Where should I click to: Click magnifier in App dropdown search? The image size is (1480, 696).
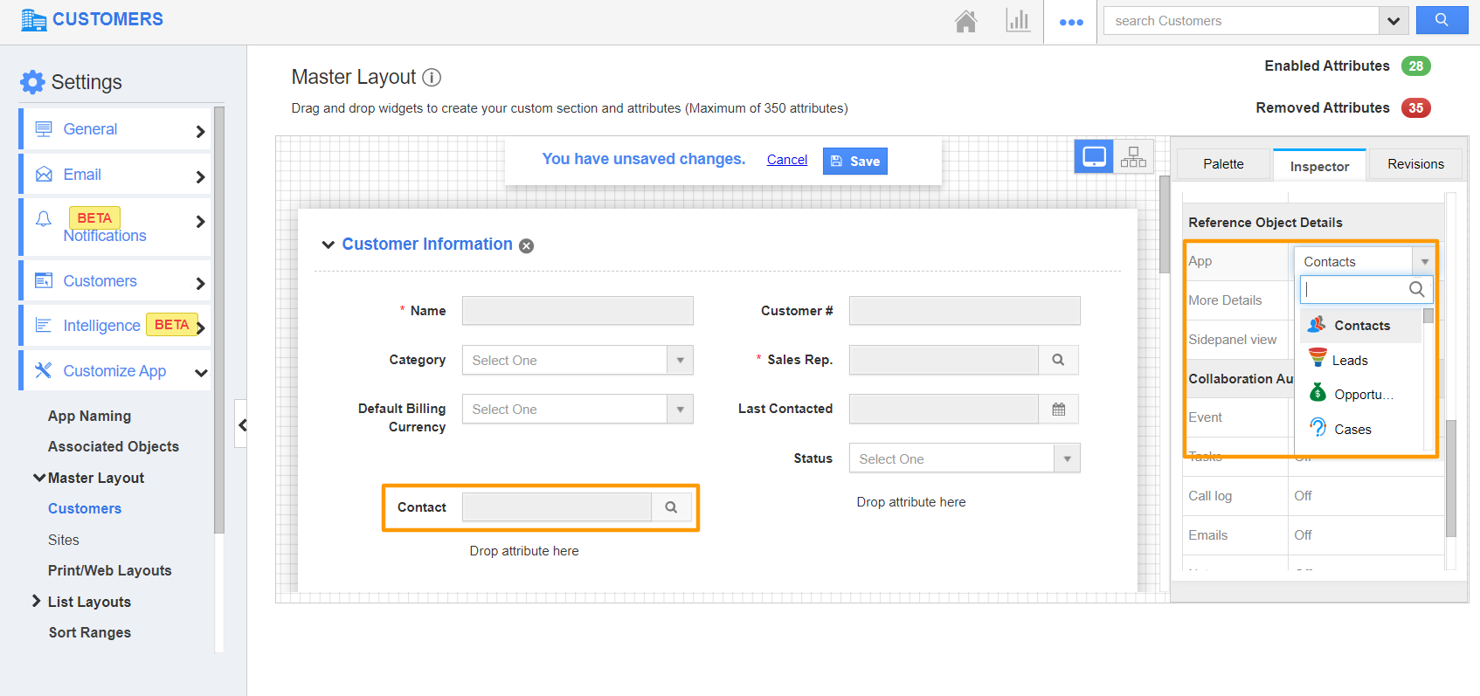1416,289
